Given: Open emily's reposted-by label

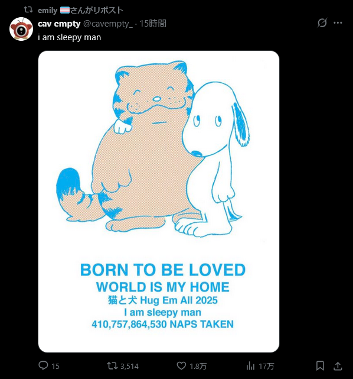Looking at the screenshot, I should coord(81,10).
